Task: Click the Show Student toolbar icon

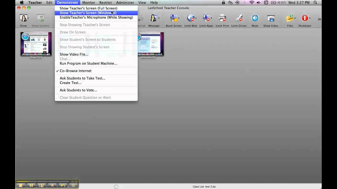Action: click(40, 18)
